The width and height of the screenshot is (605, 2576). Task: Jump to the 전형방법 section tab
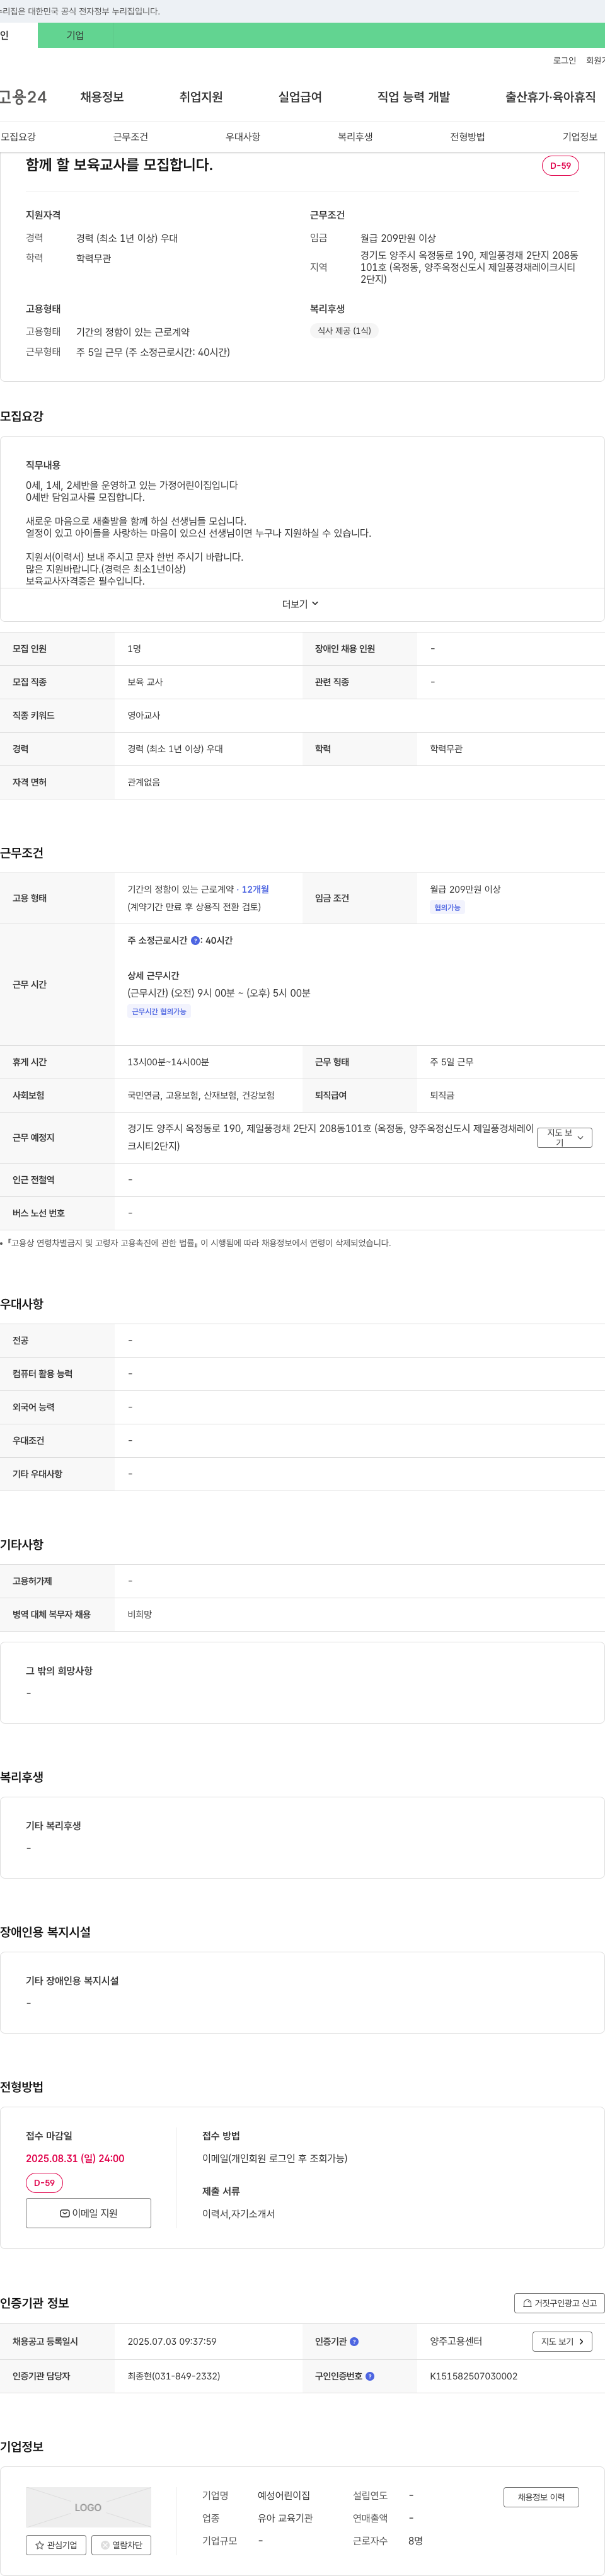467,137
